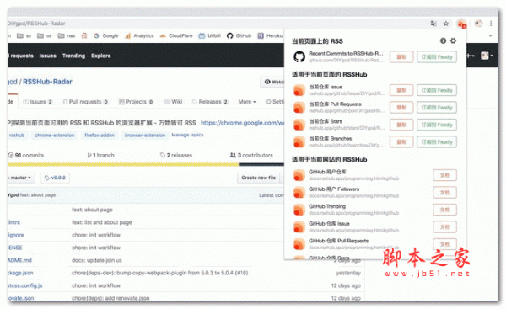506x309 pixels.
Task: Go to Explore in GitHub header
Action: tap(100, 56)
